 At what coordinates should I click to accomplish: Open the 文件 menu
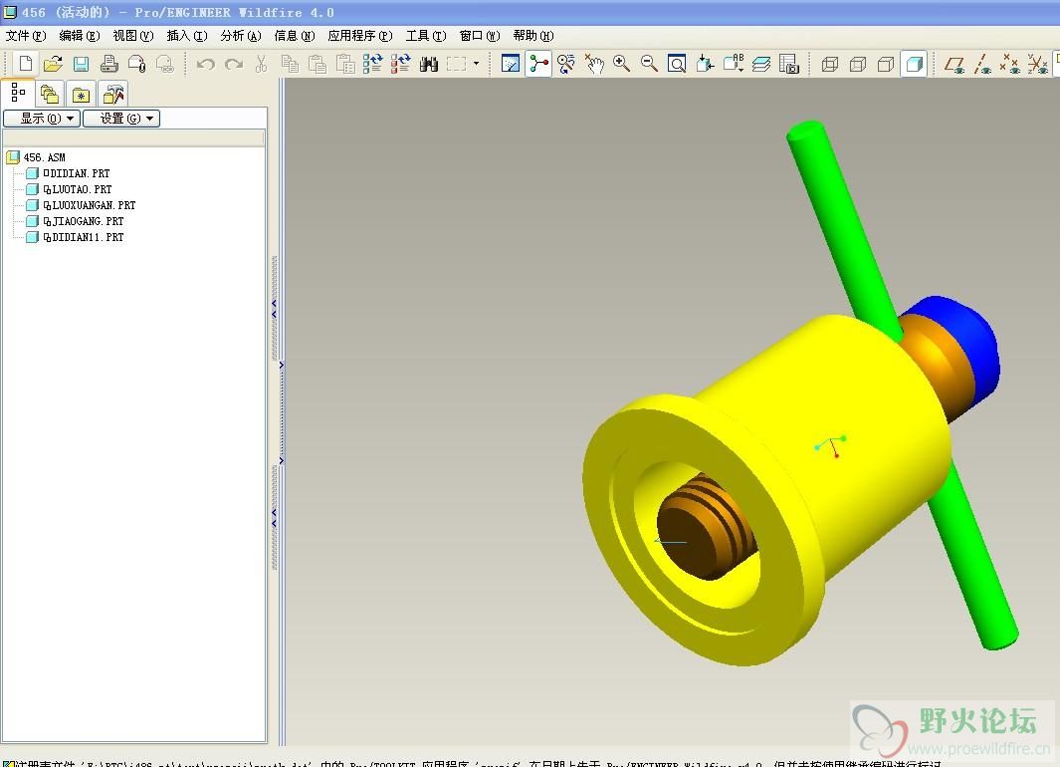point(26,36)
